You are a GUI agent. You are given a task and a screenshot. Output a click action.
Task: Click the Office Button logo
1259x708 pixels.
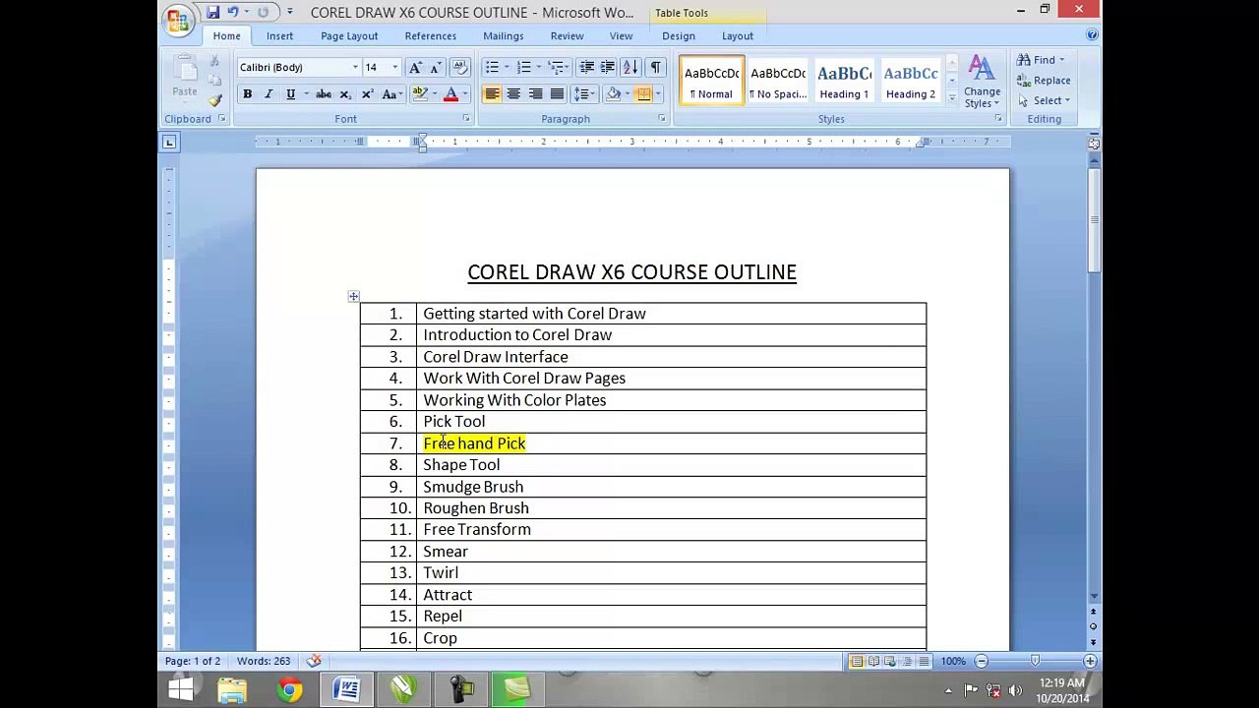coord(178,19)
